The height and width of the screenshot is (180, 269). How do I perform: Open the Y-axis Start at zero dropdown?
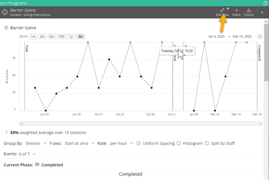(79, 144)
